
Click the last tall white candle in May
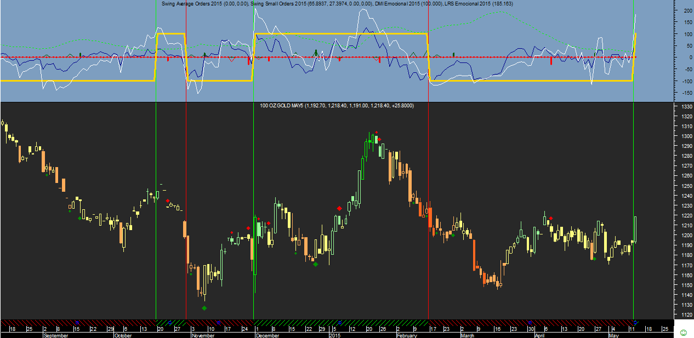[x=635, y=228]
